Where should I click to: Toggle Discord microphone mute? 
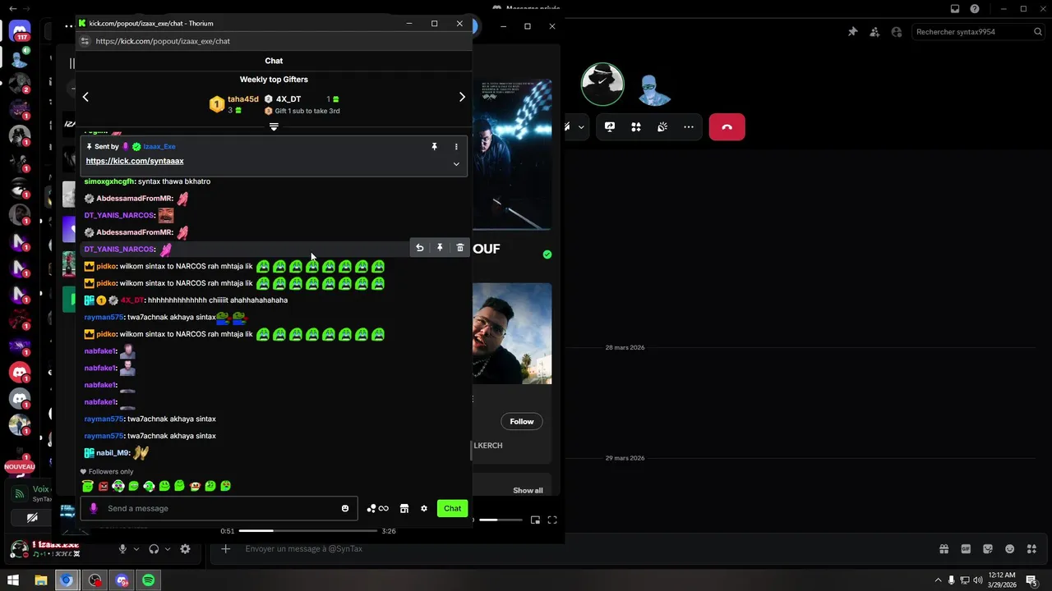122,549
